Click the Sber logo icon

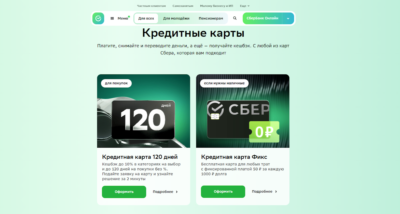(98, 18)
